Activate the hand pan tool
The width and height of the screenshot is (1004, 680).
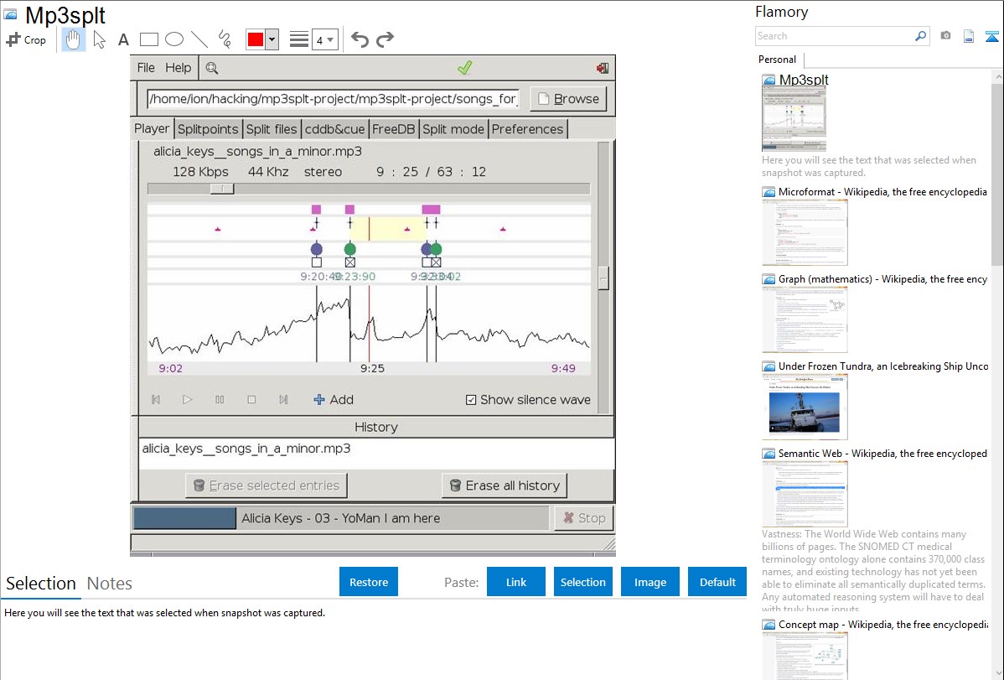74,39
